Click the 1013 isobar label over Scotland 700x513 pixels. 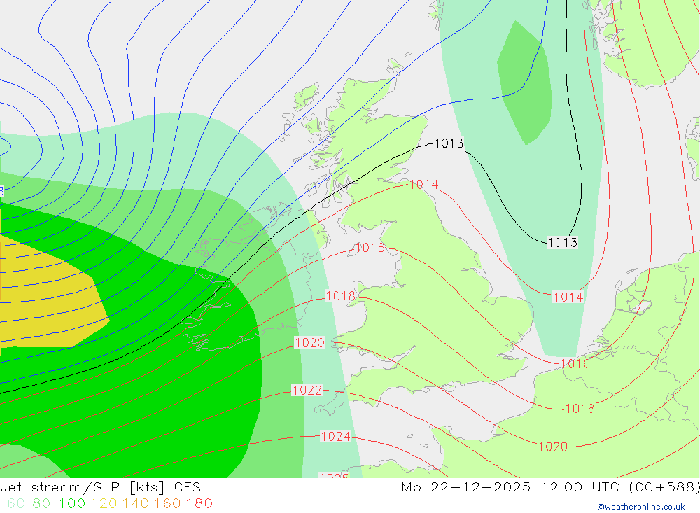(449, 143)
